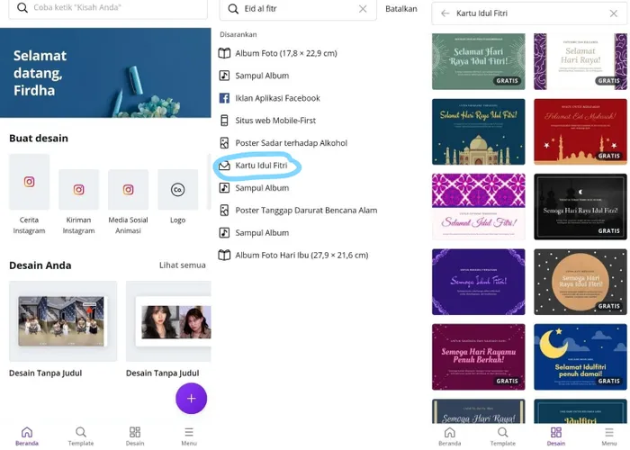Open violet Semoga Idul Fitri template

(479, 282)
